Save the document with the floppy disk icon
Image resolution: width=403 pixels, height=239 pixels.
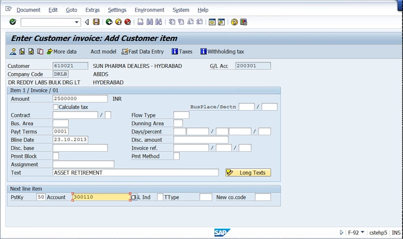(x=96, y=22)
